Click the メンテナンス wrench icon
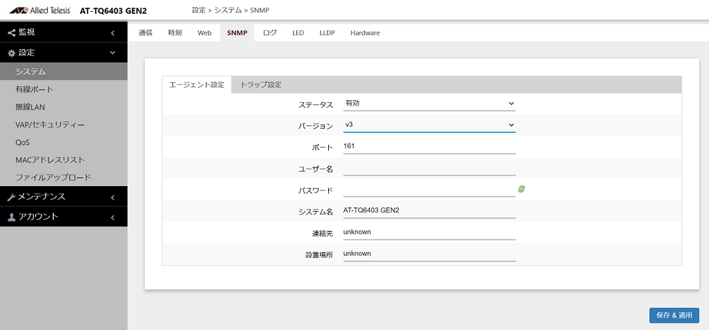Screen dimensions: 709x330 [x=12, y=197]
